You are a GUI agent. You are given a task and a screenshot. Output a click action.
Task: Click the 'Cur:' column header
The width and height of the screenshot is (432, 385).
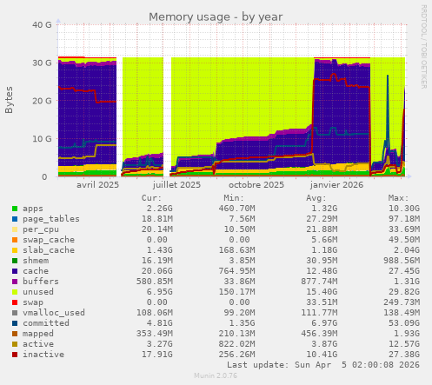coord(151,198)
